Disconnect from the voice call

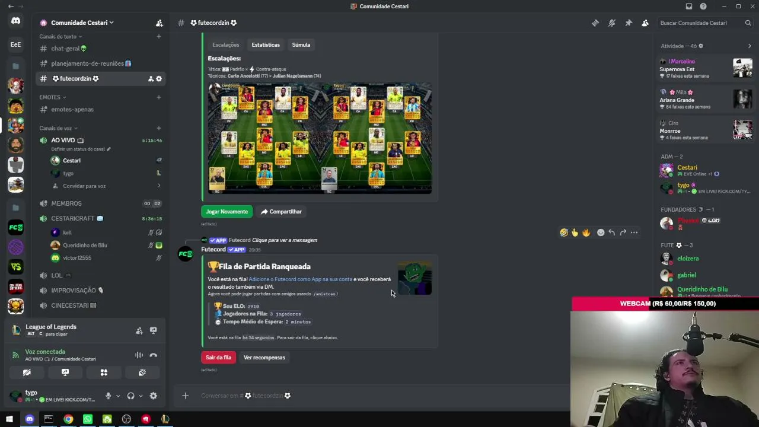tap(154, 355)
